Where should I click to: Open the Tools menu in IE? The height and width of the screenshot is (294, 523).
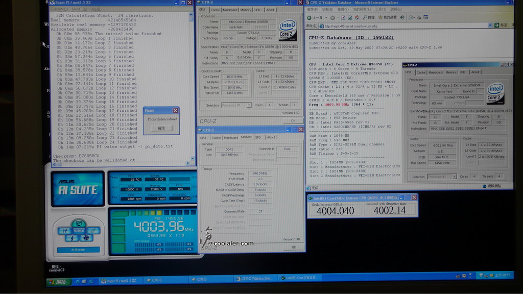[381, 9]
